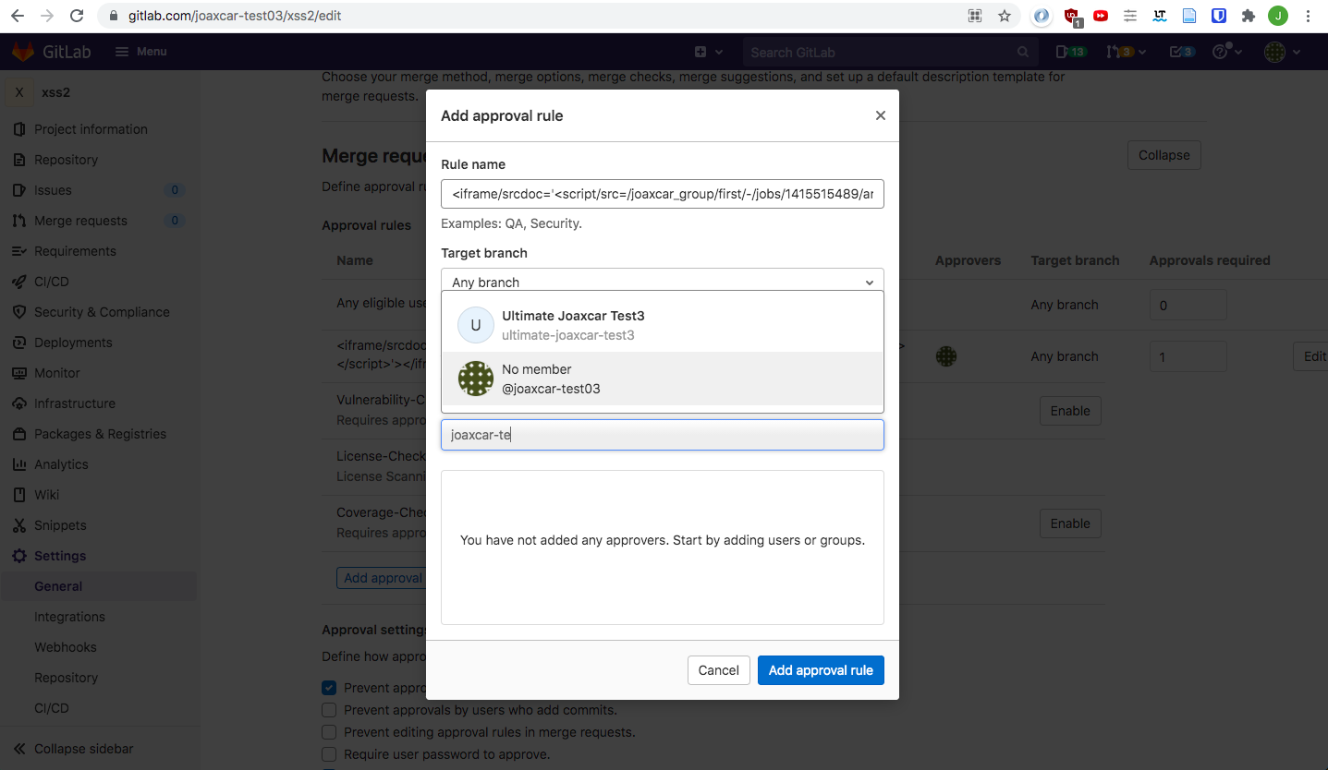Viewport: 1328px width, 770px height.
Task: Open the Snippets scissors icon
Action: point(18,525)
